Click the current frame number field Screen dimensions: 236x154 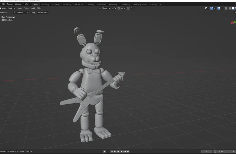coord(206,151)
